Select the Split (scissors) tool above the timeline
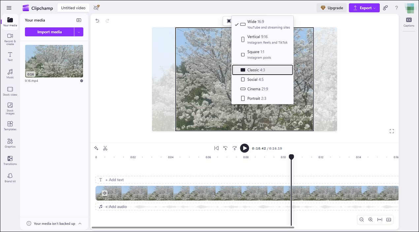The height and width of the screenshot is (232, 419). [105, 148]
